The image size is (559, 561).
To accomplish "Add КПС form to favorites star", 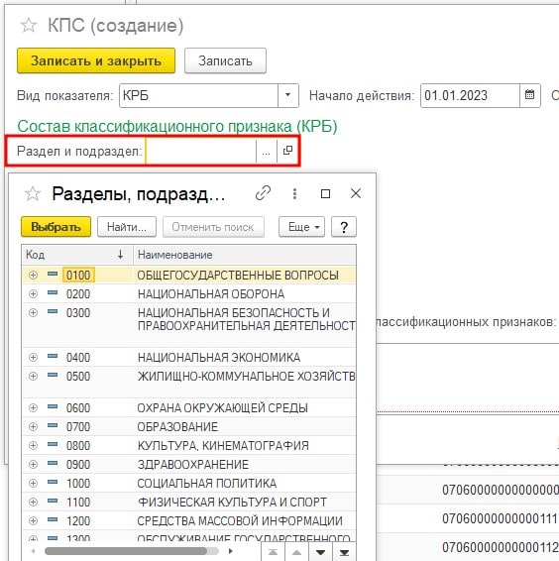I will (29, 26).
